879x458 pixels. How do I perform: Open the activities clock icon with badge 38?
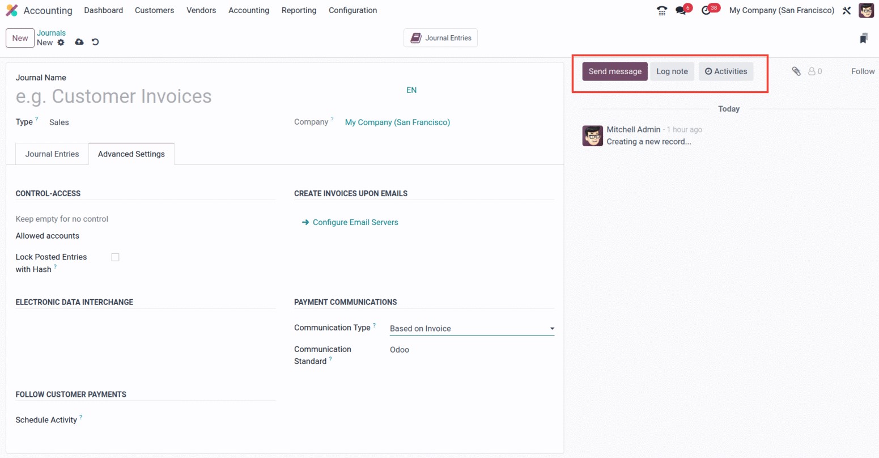706,10
